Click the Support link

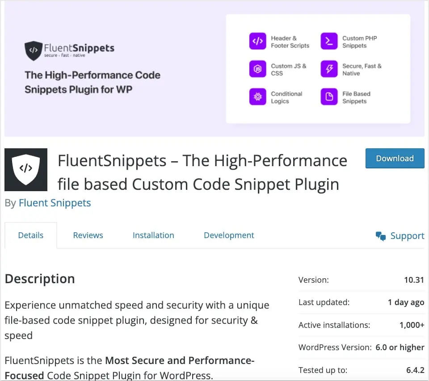click(x=407, y=235)
